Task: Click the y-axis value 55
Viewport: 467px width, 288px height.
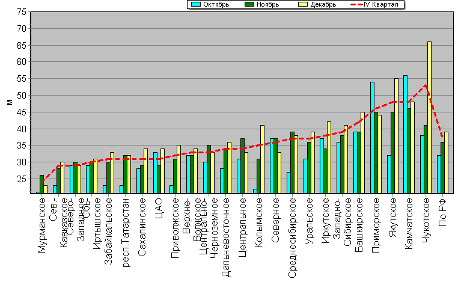Action: 22,79
